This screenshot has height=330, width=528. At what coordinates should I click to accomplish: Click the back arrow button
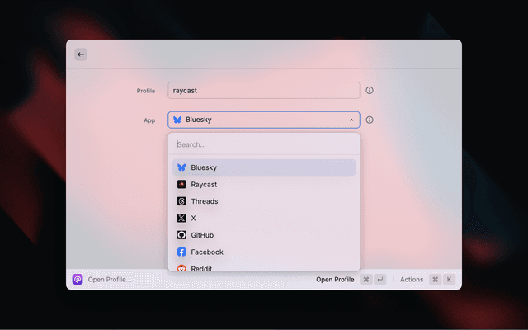[81, 54]
